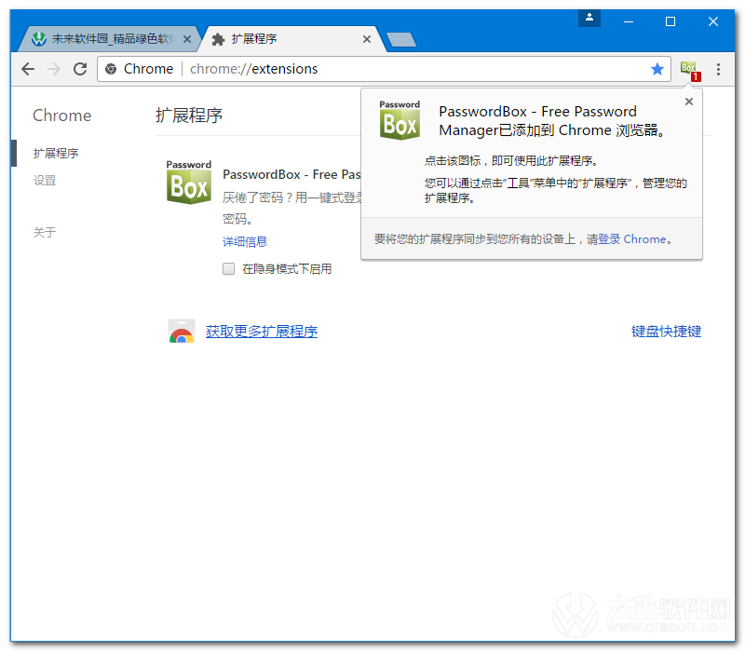The height and width of the screenshot is (652, 745).
Task: Open the Chrome three-dot menu
Action: 718,69
